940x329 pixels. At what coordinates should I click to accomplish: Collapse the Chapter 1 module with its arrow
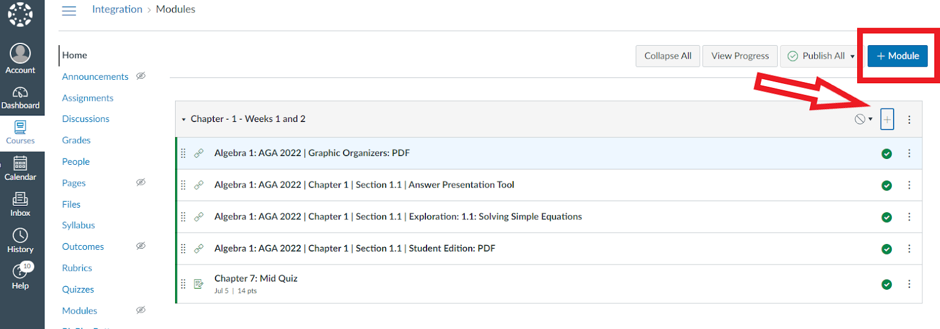184,120
